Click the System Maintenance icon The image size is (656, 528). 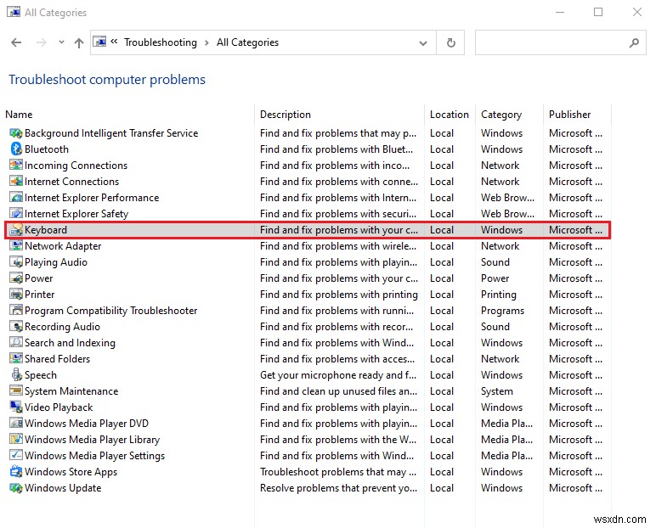(16, 391)
